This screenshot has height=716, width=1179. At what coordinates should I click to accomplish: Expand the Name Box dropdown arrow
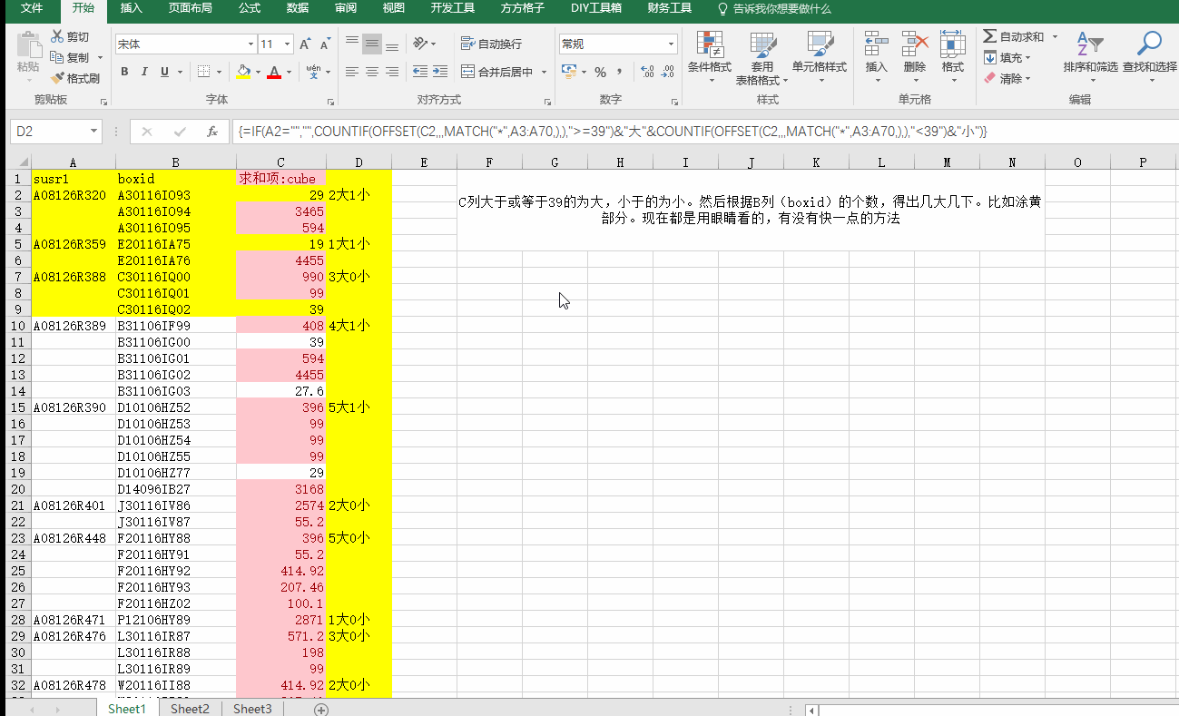coord(93,132)
